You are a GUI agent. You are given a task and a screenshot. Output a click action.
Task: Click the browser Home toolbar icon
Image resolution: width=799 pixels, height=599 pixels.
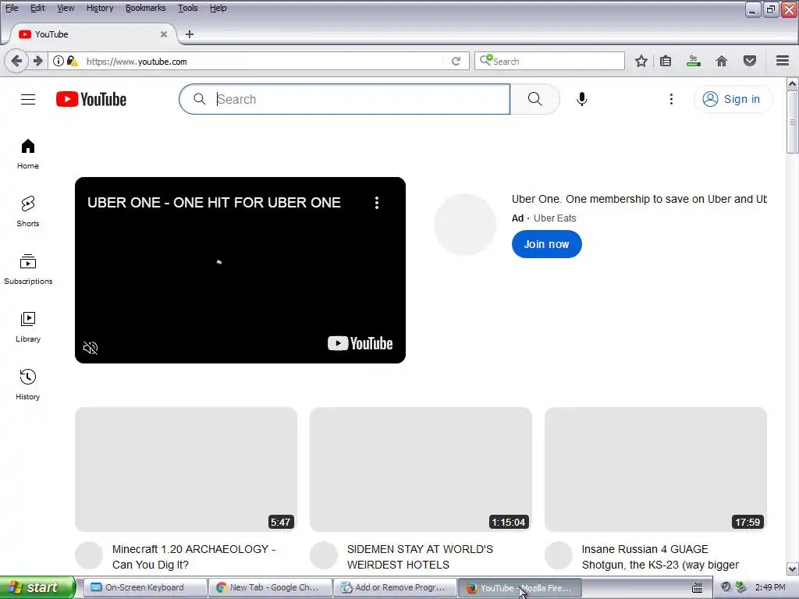coord(722,61)
